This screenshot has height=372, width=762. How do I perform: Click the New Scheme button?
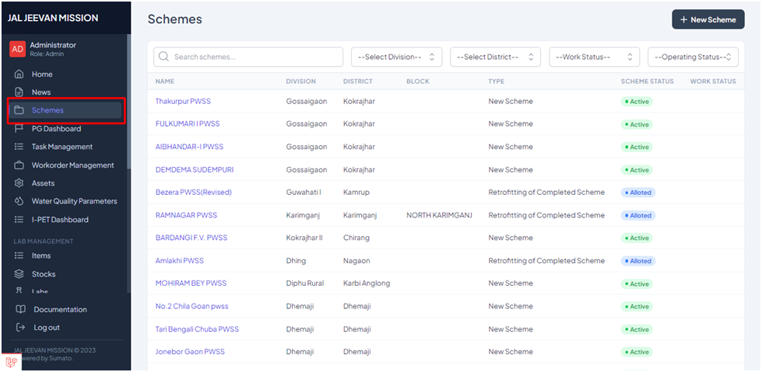708,19
